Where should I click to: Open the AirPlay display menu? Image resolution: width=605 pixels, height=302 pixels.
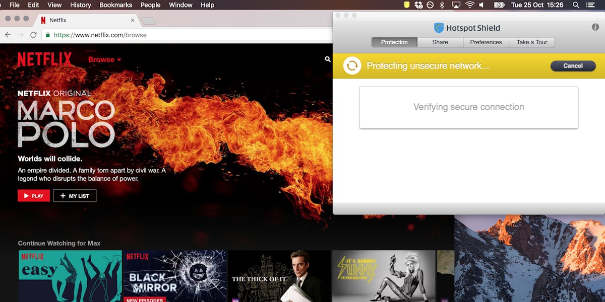pos(456,5)
